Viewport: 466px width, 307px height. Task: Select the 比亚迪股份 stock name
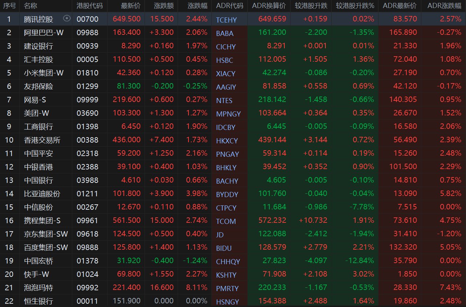coord(42,194)
